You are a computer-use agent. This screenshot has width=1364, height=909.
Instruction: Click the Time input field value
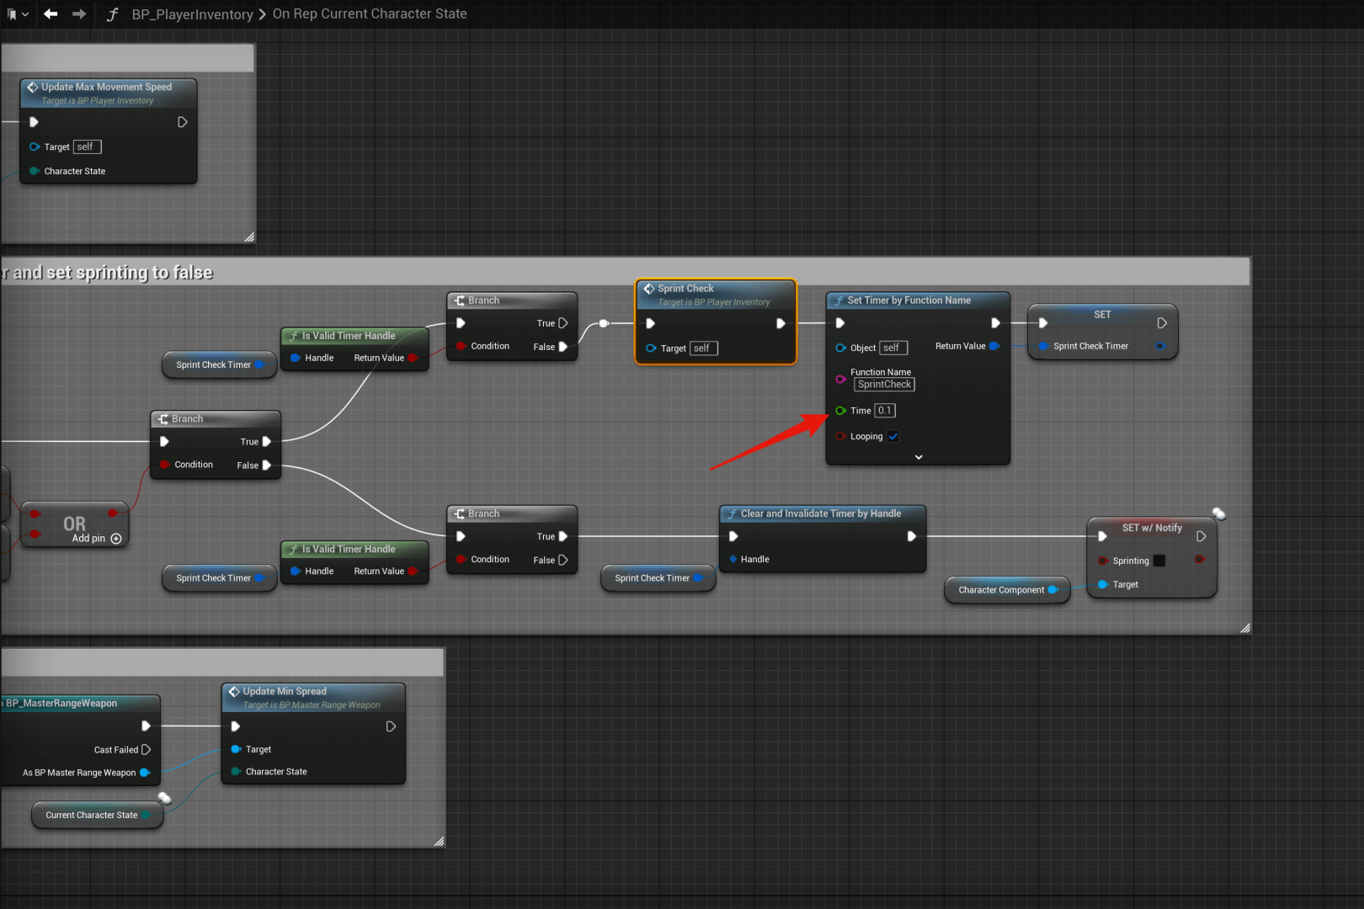point(884,411)
